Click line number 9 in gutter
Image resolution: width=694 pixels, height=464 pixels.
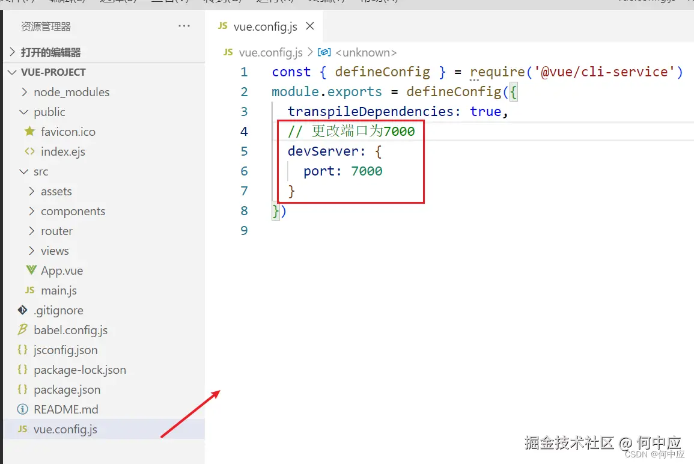pos(245,230)
